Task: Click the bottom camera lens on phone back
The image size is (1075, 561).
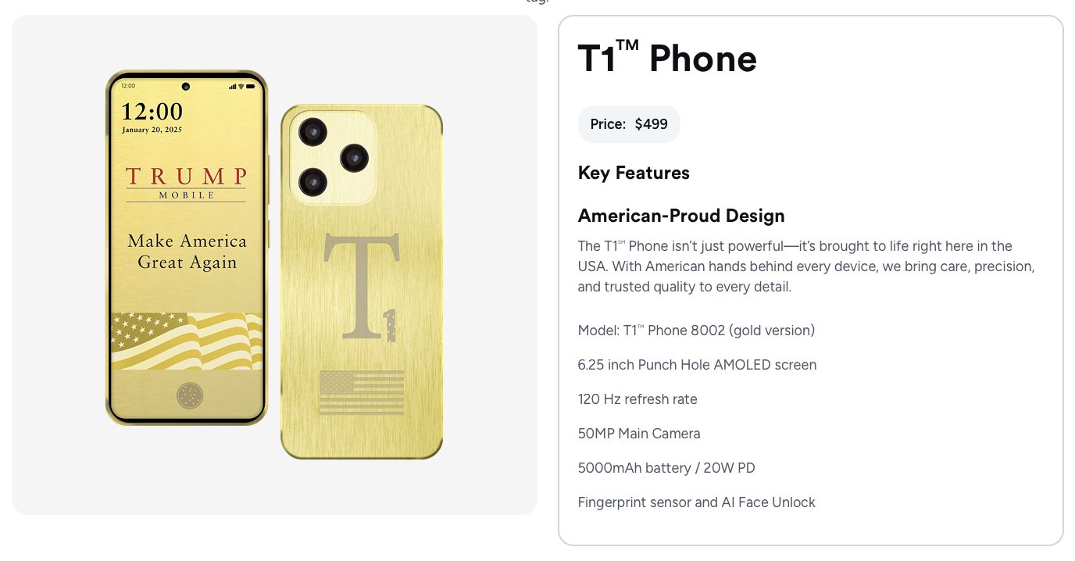Action: [312, 182]
